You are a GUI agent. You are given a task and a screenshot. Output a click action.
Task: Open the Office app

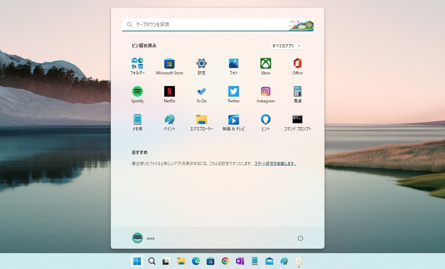point(298,66)
